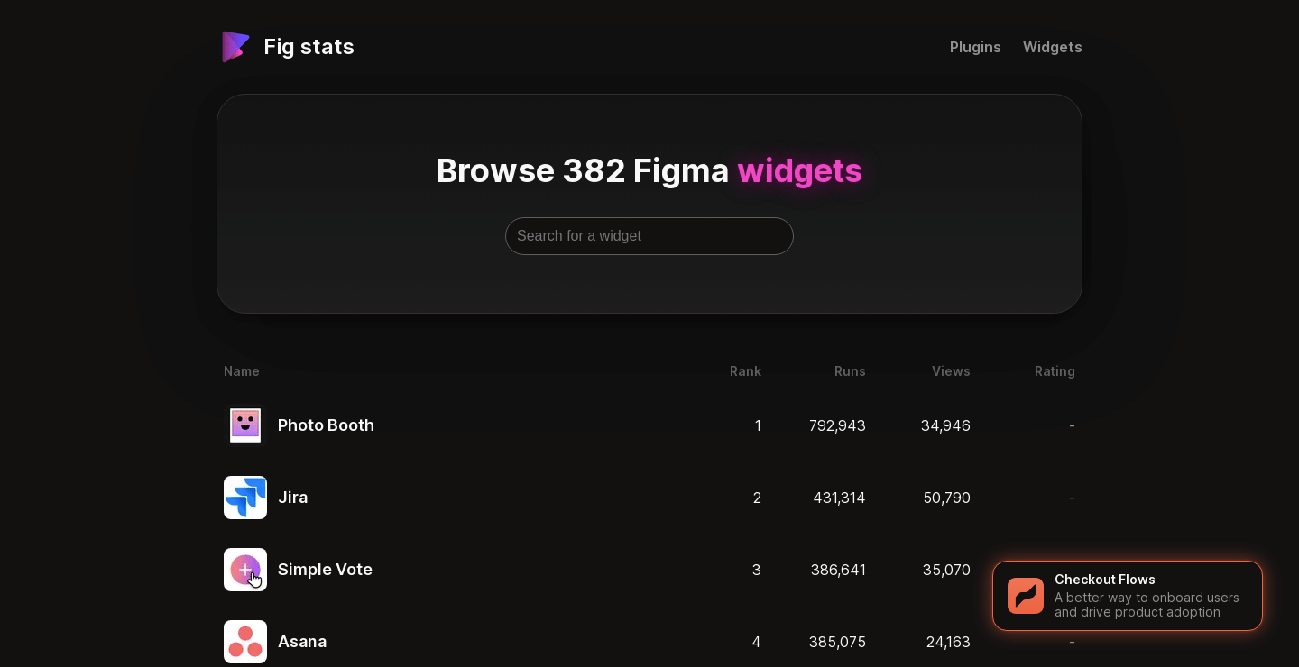This screenshot has width=1299, height=667.
Task: Click the Asana widget icon
Action: coord(245,641)
